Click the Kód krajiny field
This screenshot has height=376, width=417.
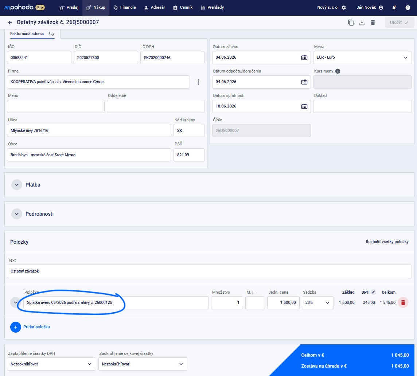pyautogui.click(x=189, y=130)
